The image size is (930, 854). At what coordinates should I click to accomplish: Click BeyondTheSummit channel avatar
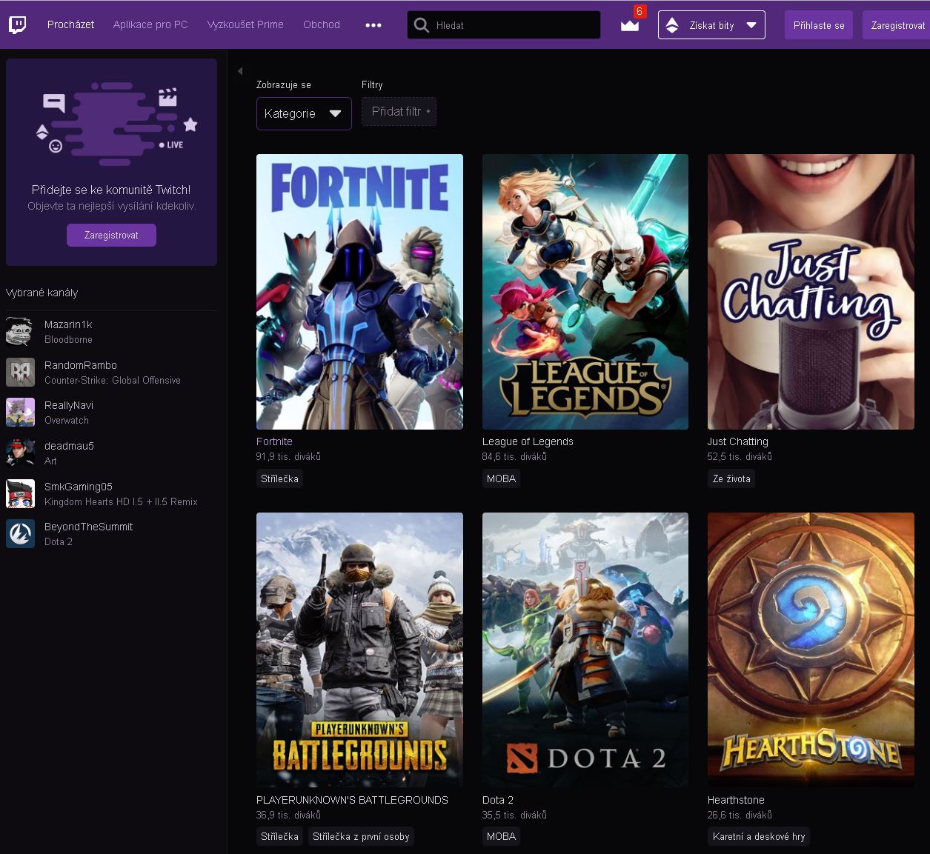[20, 534]
